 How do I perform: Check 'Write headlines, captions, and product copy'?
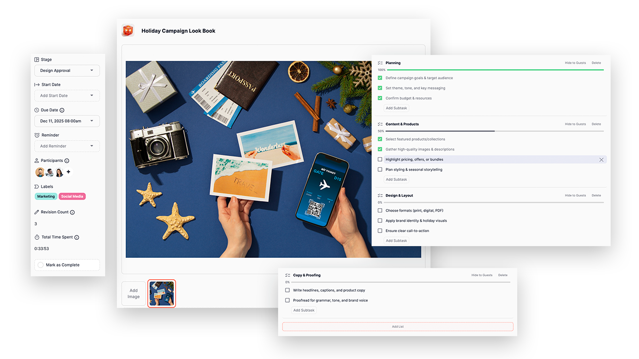coord(287,289)
